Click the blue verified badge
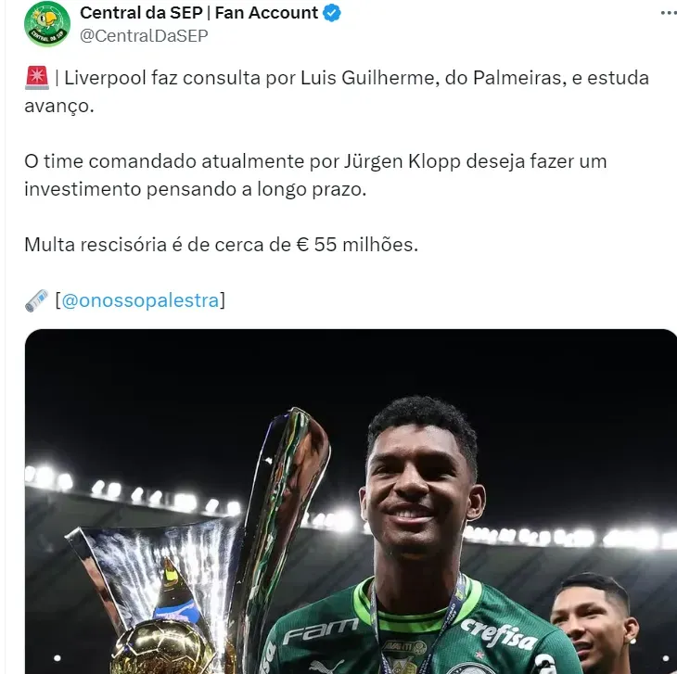 coord(333,13)
